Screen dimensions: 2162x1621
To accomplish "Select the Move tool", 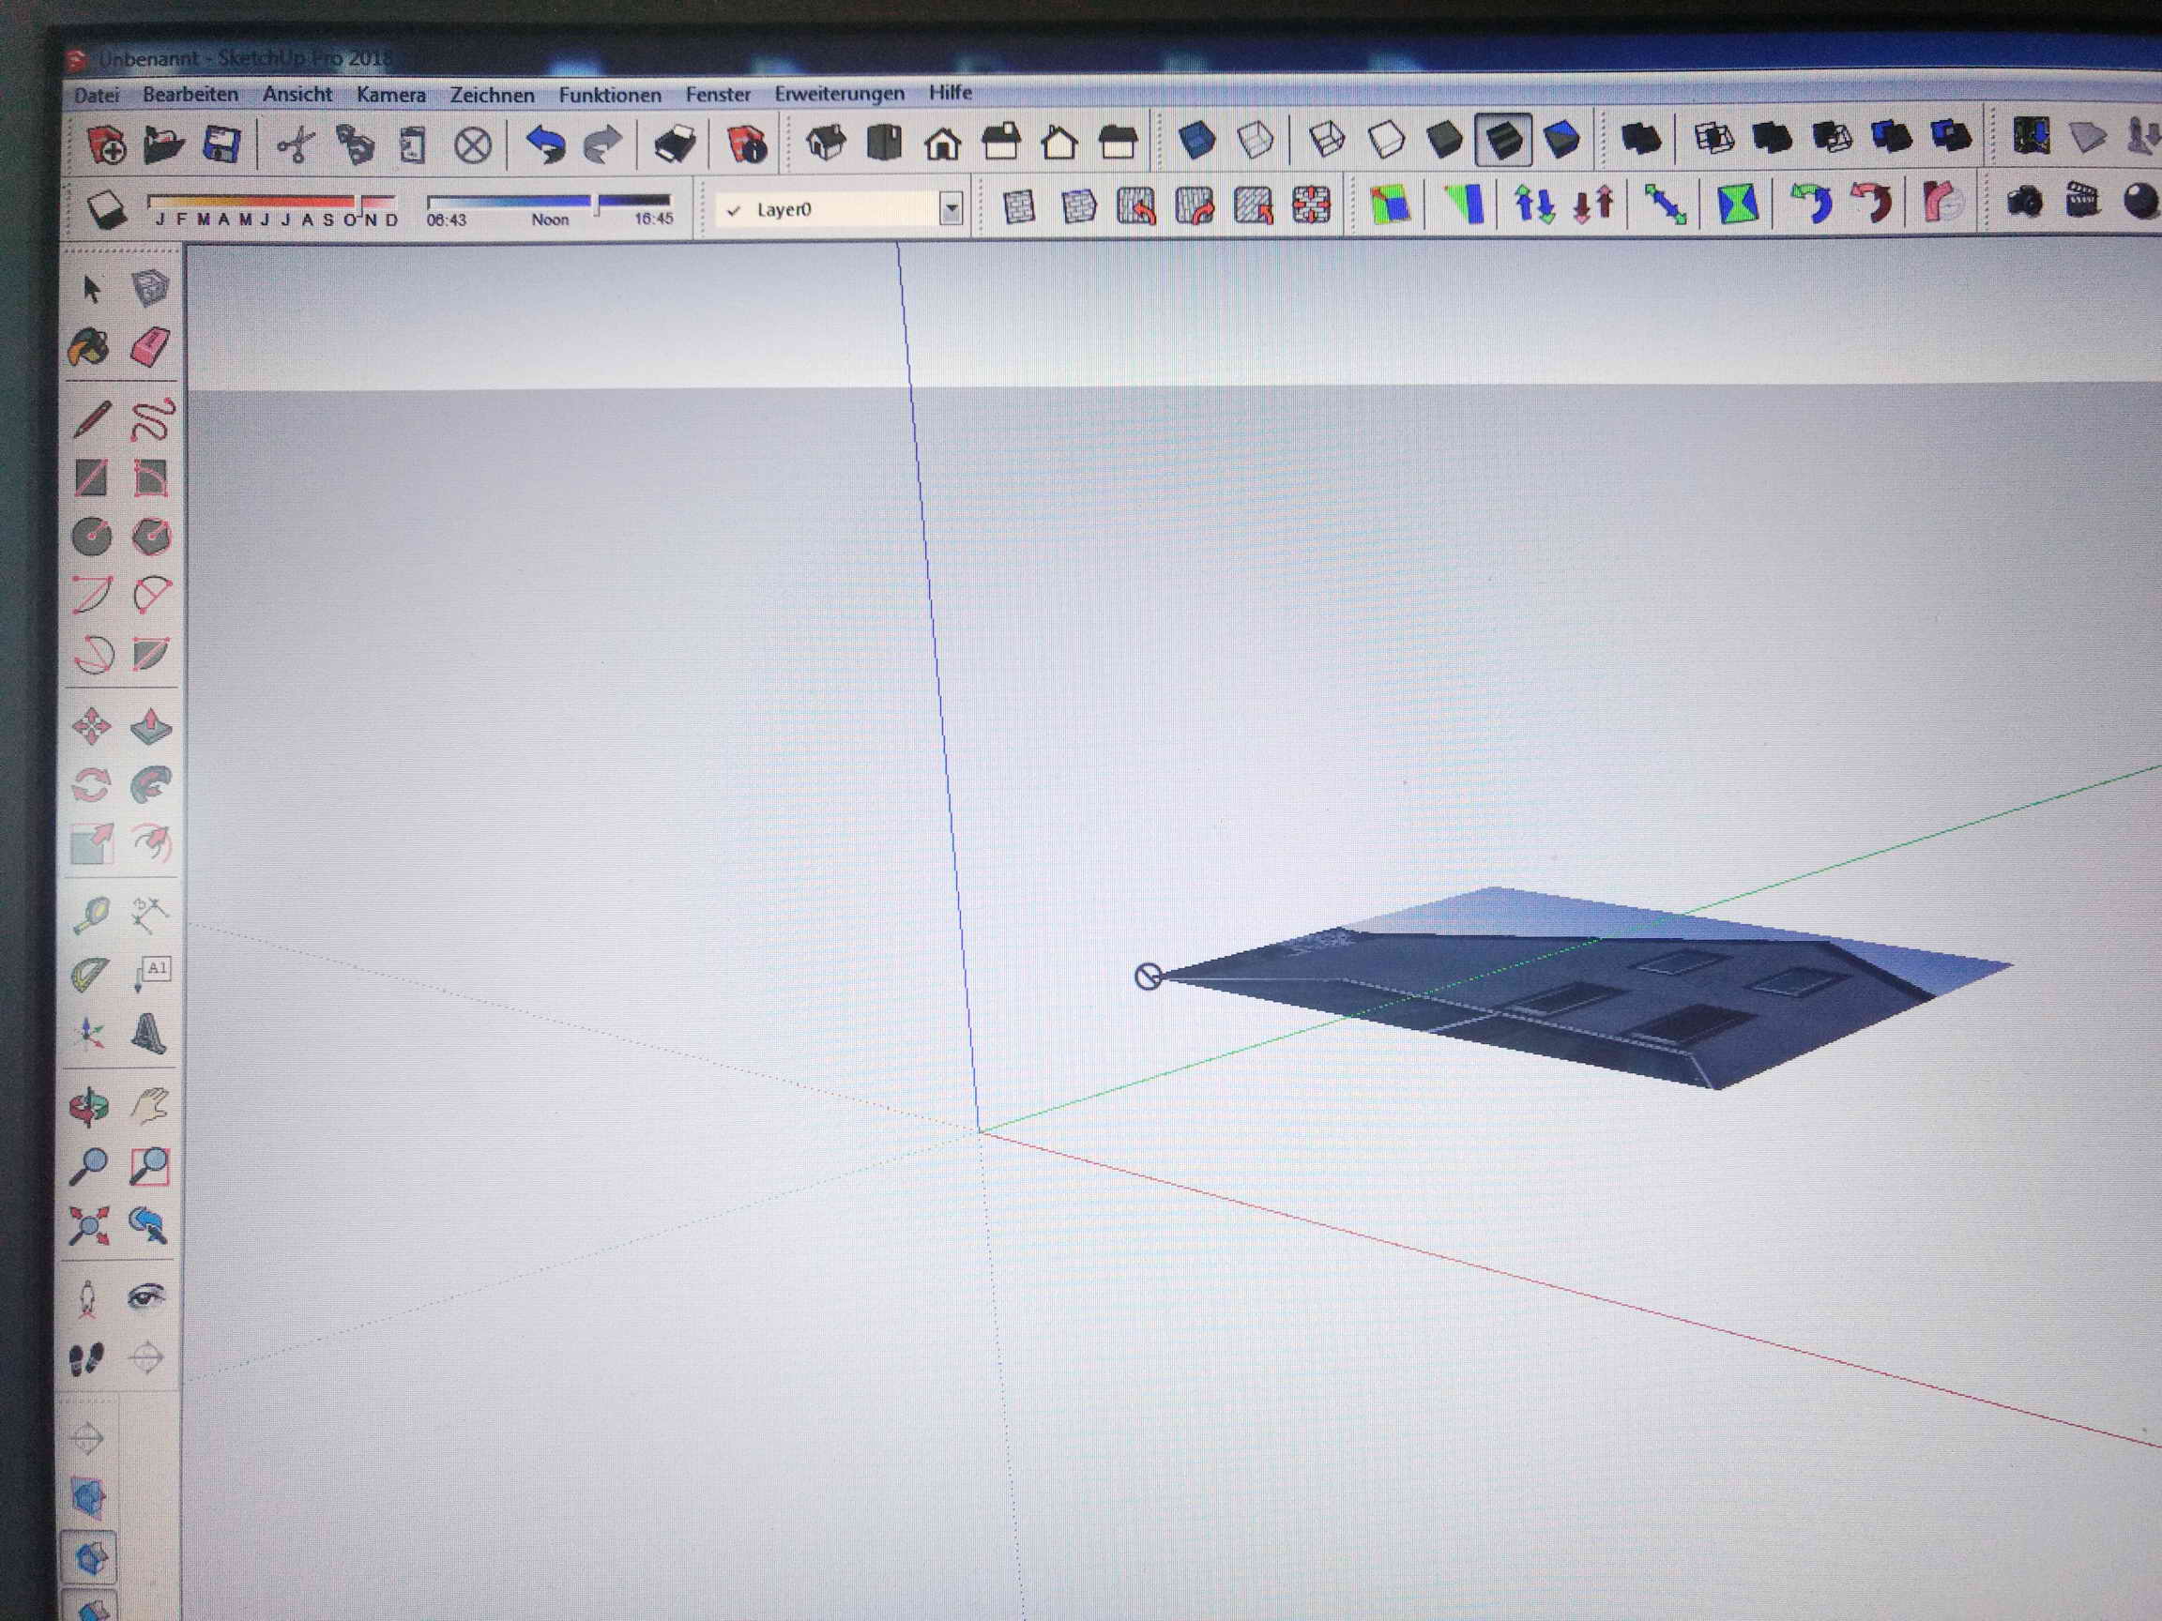I will click(91, 726).
